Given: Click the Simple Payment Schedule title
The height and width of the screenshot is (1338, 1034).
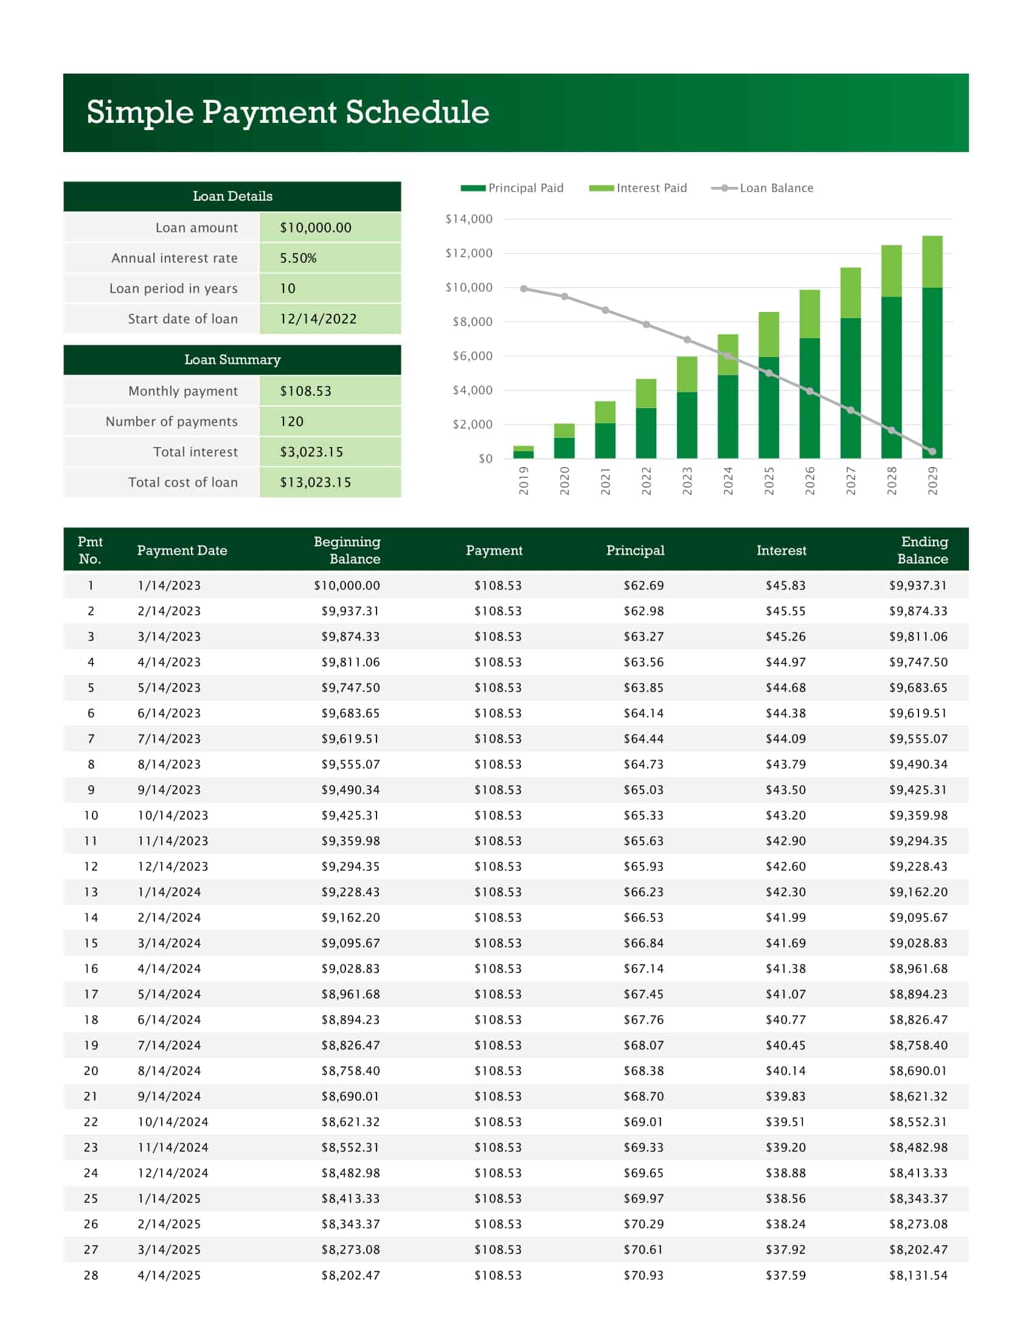Looking at the screenshot, I should (288, 112).
